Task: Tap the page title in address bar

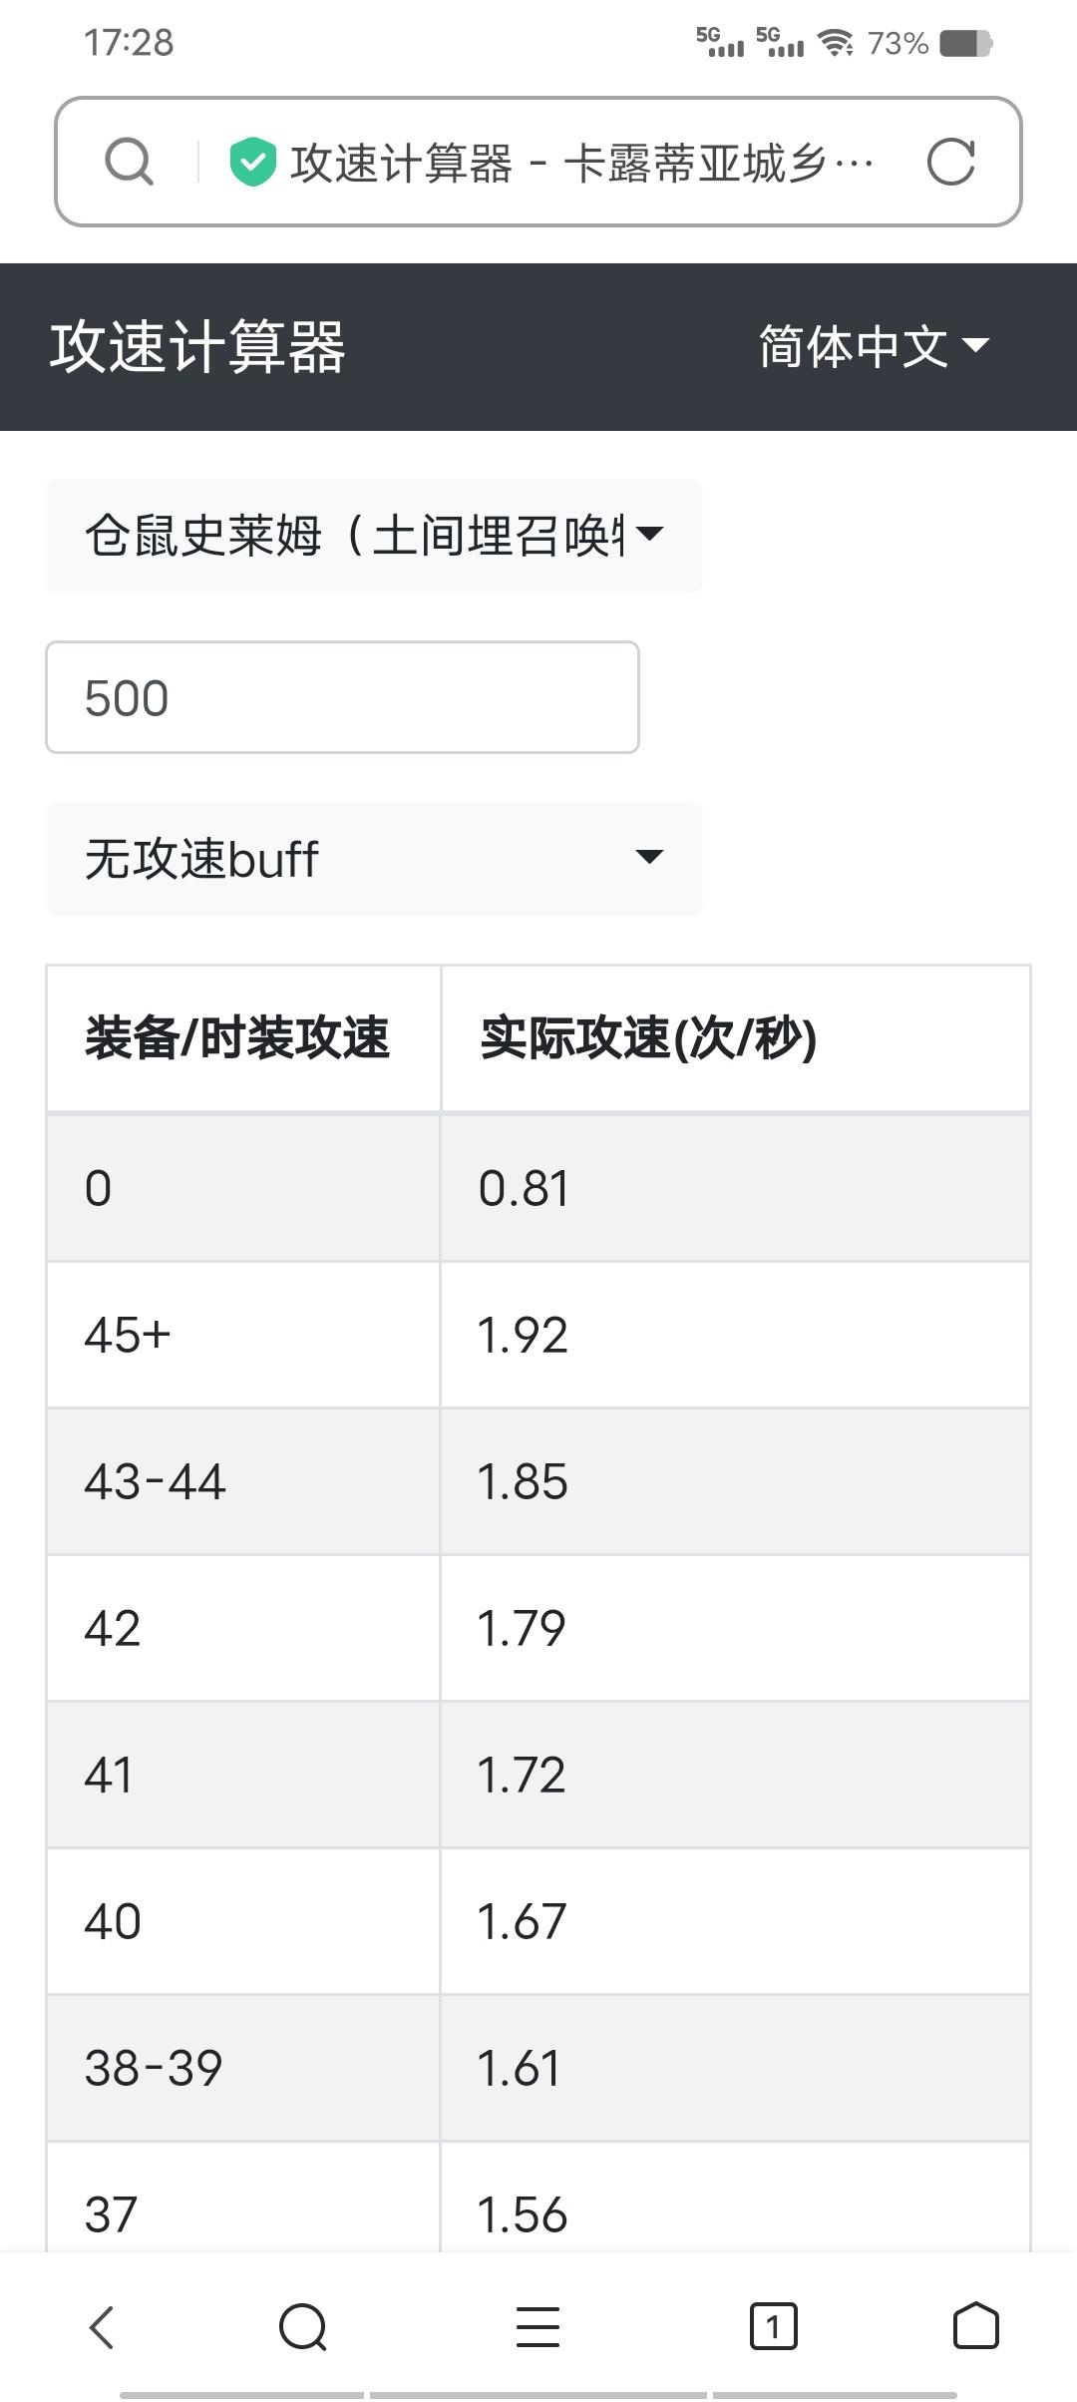Action: (x=583, y=163)
